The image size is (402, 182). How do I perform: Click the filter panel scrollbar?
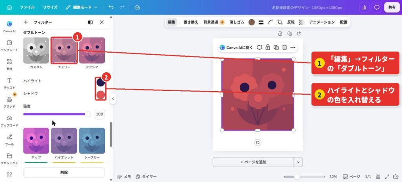coord(111,134)
